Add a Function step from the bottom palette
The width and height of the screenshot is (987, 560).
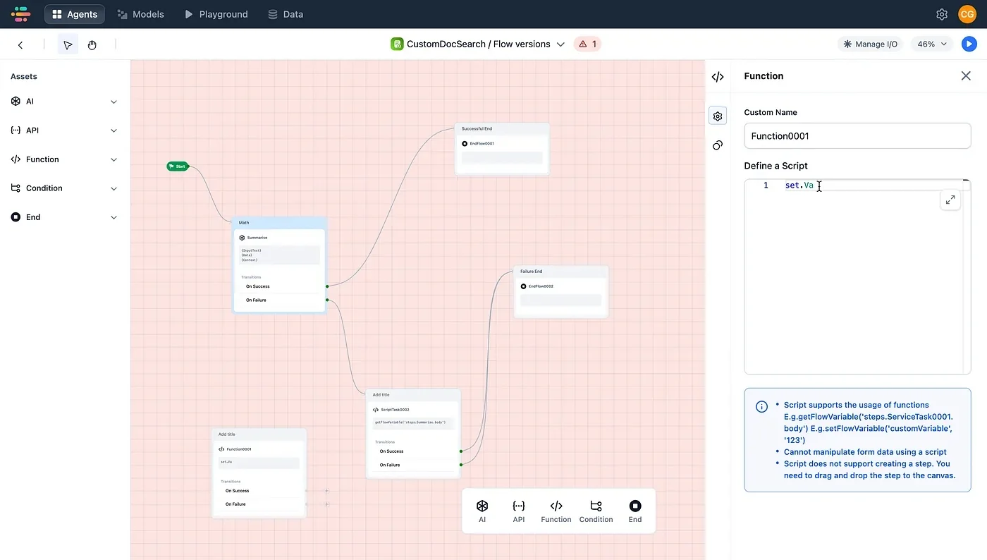click(x=556, y=510)
